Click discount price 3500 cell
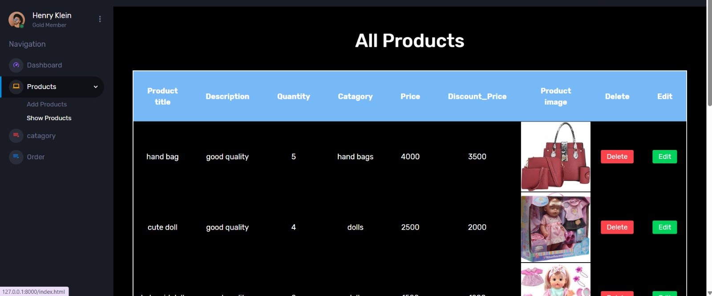Image resolution: width=712 pixels, height=296 pixels. coord(477,157)
